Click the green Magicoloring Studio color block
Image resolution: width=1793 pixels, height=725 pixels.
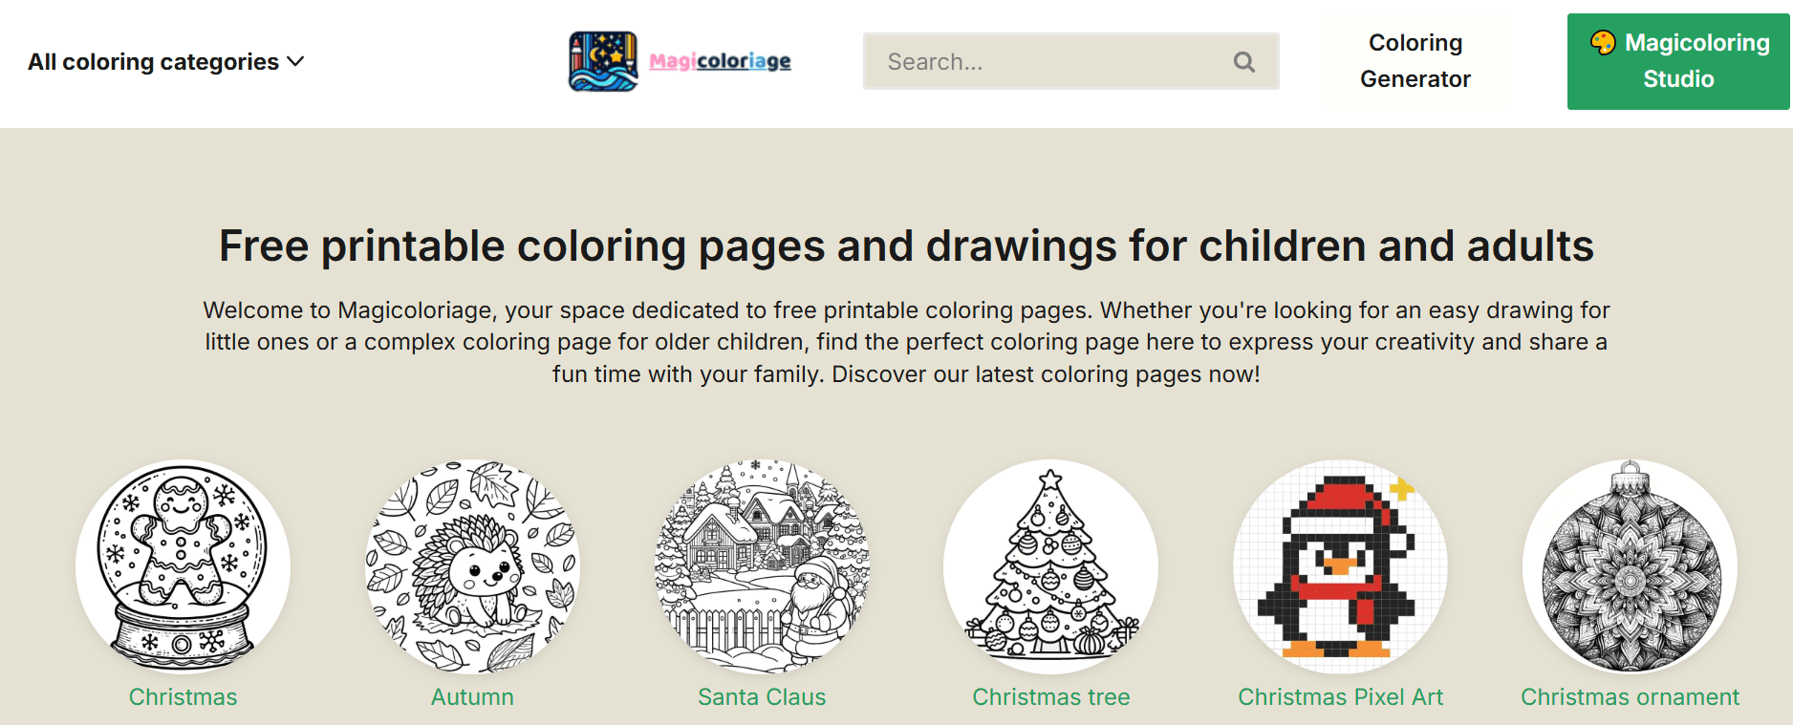point(1678,61)
